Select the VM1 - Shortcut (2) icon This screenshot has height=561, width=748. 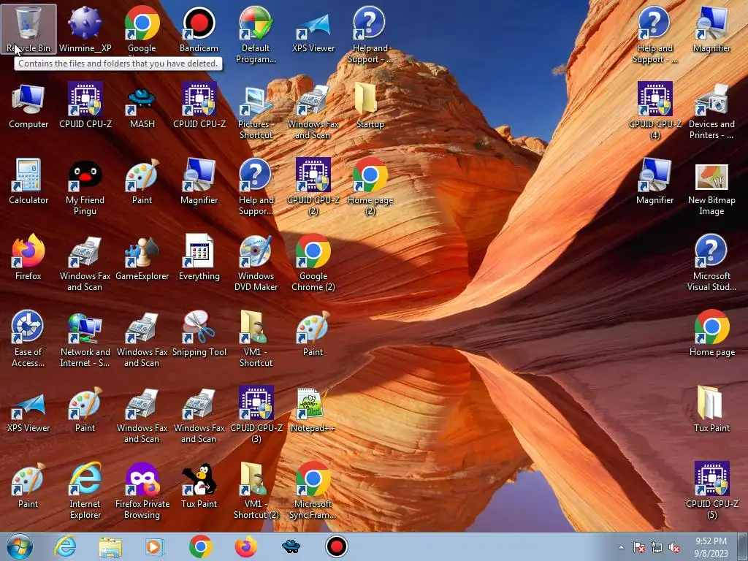(x=256, y=490)
